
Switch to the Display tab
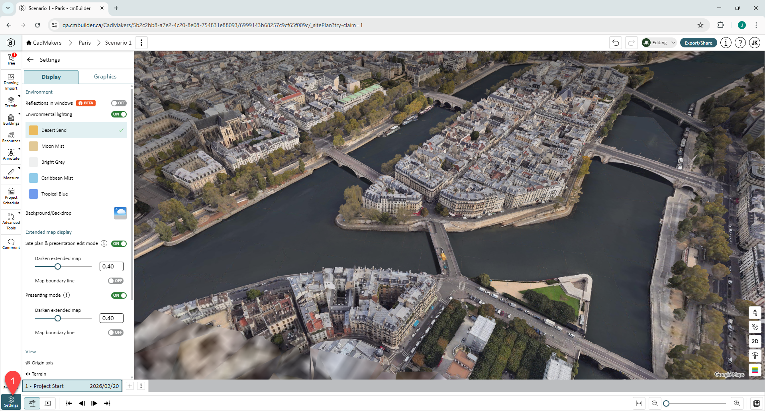pos(51,77)
